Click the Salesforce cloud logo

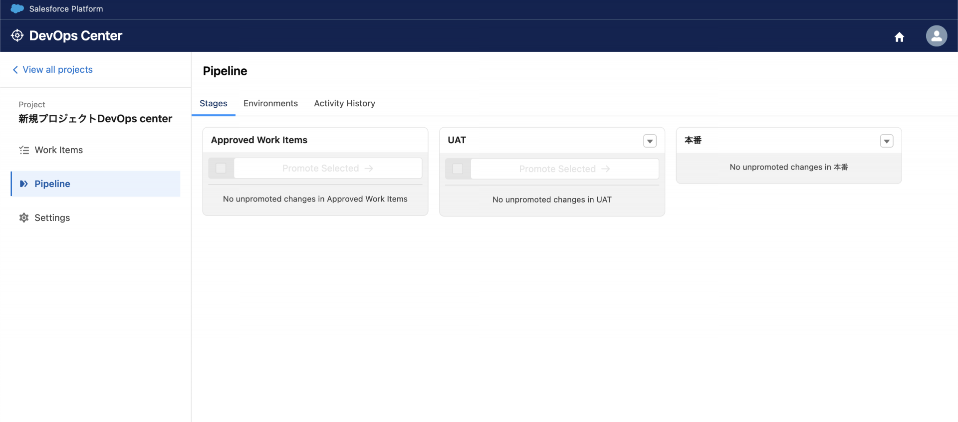pyautogui.click(x=17, y=8)
